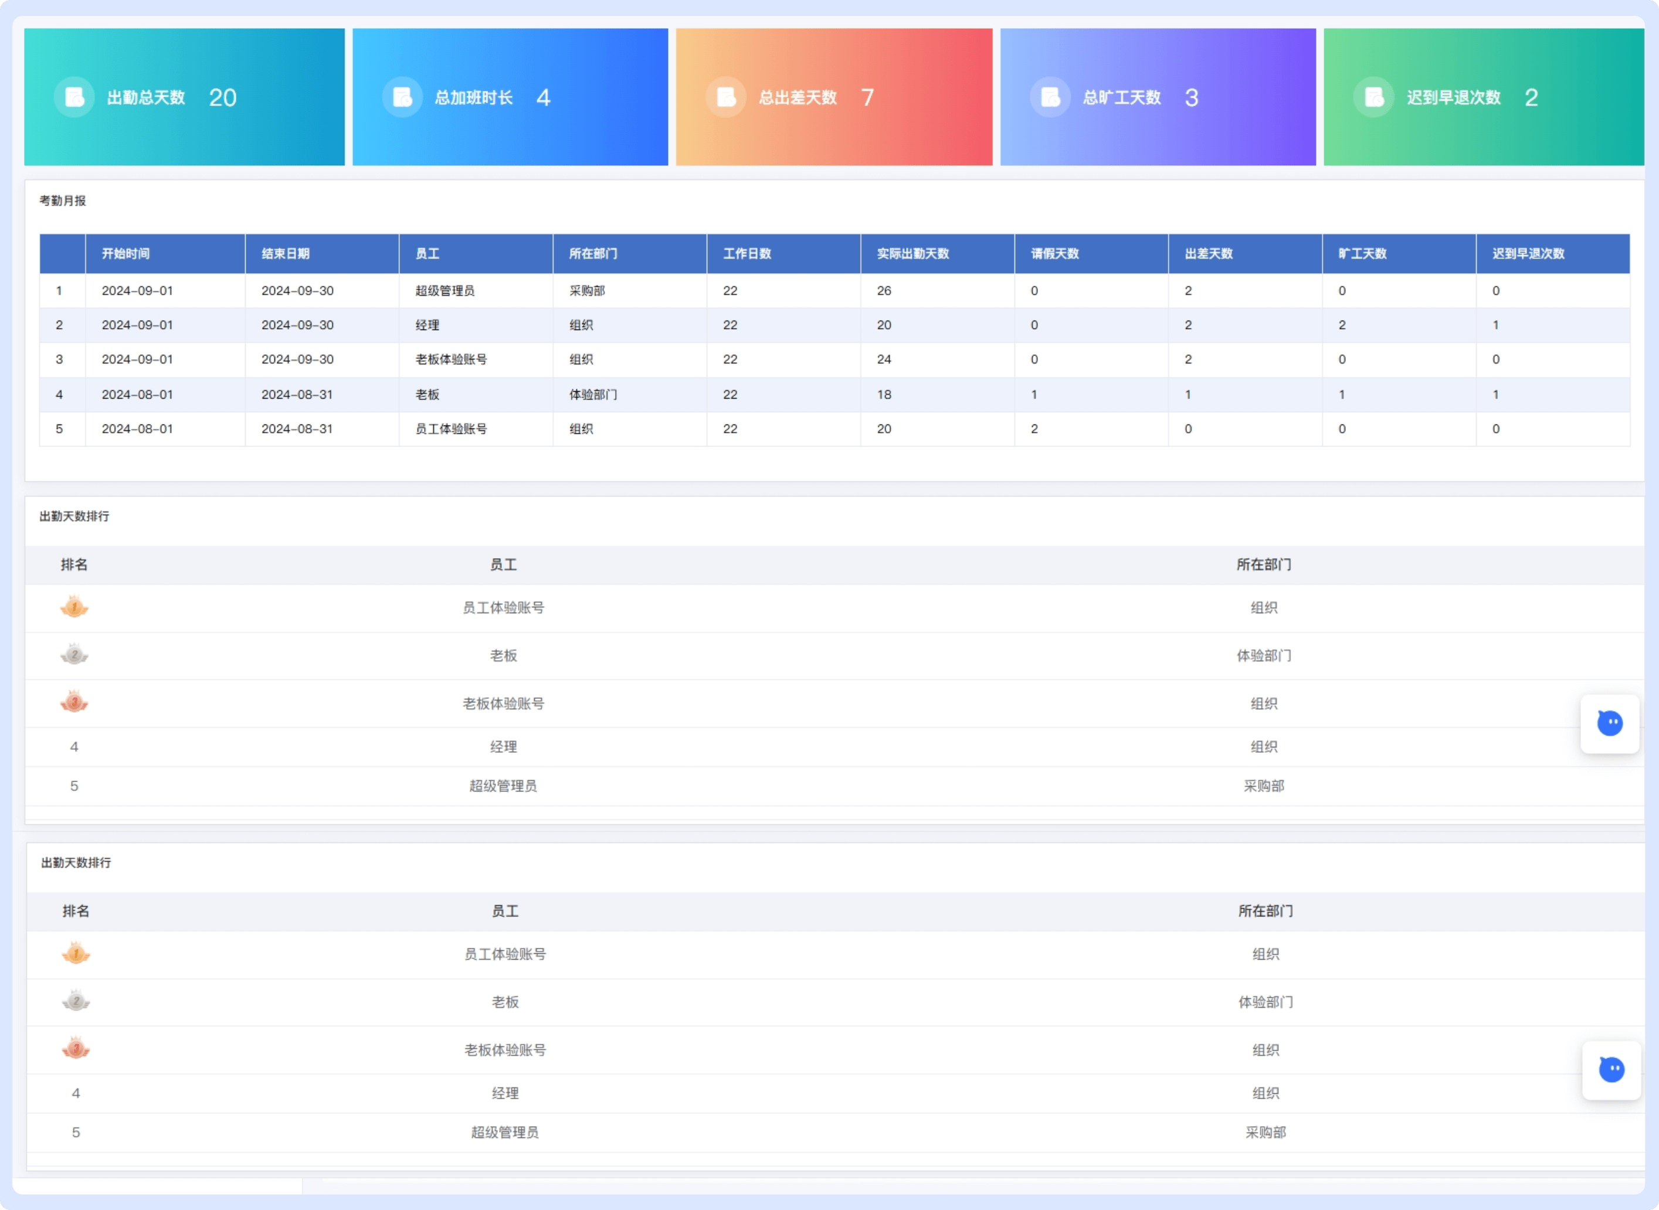Click the 出勤总天数 value 20

click(222, 97)
